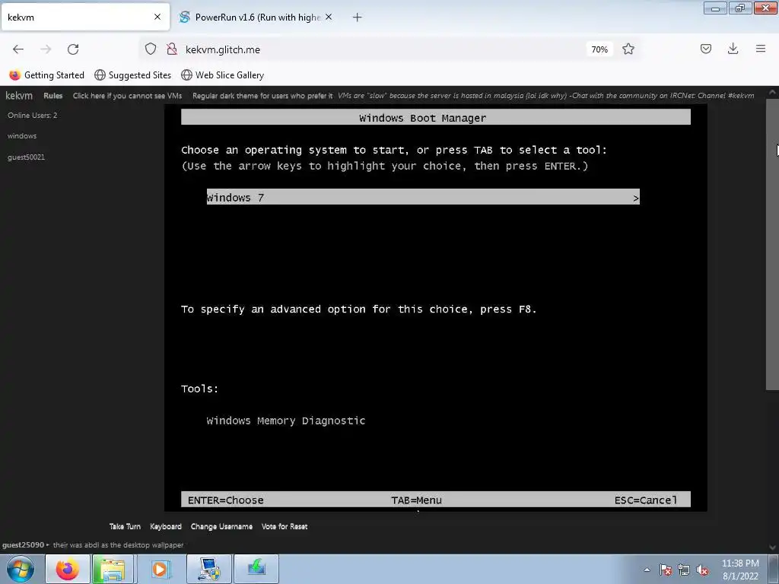The height and width of the screenshot is (584, 779).
Task: Open Windows Explorer from the taskbar
Action: (x=113, y=569)
